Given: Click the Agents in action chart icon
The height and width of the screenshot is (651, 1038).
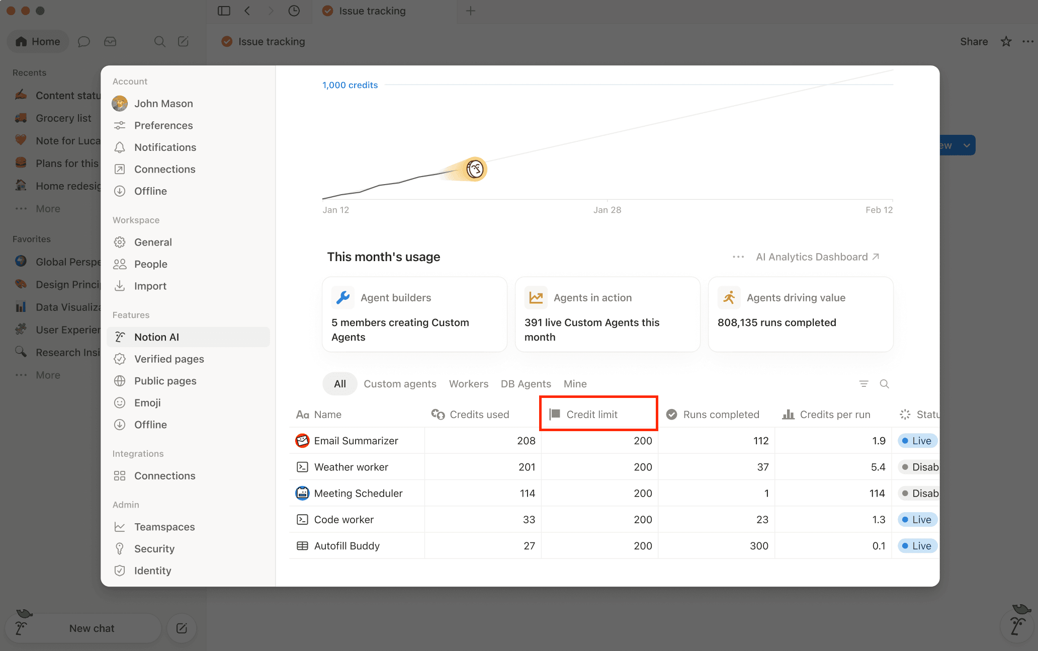Looking at the screenshot, I should [536, 297].
